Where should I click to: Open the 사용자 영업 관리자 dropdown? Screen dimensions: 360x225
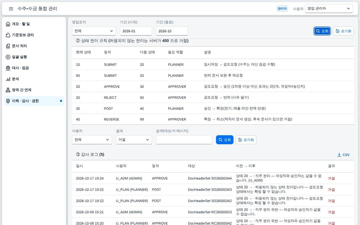click(329, 9)
